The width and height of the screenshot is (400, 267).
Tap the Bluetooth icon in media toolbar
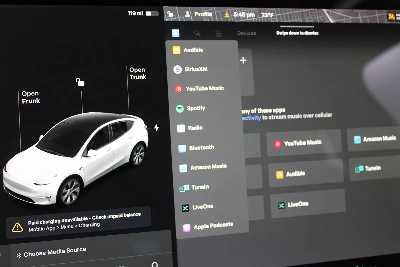(x=176, y=33)
